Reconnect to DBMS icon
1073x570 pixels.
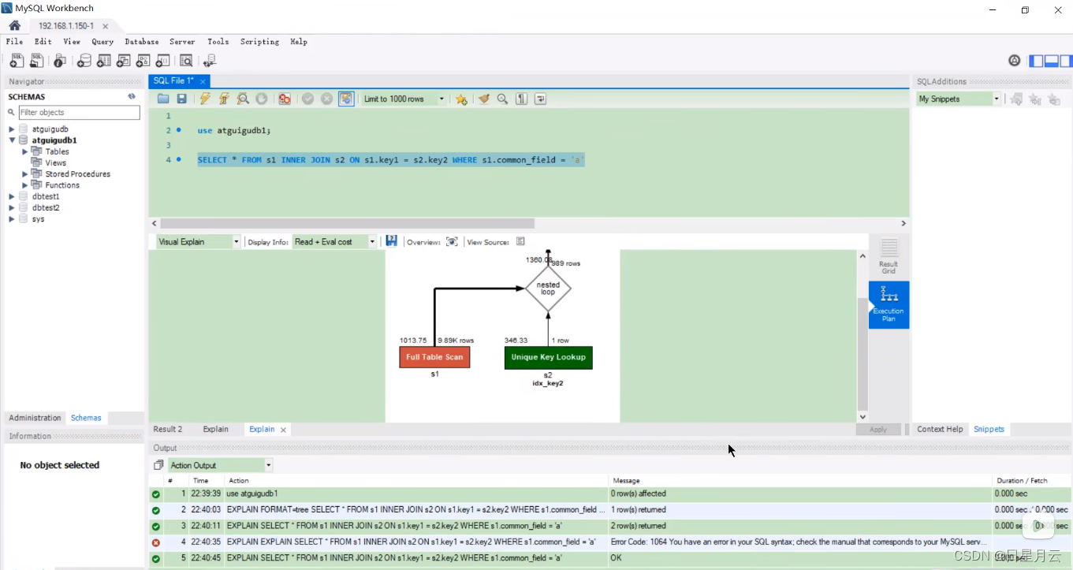click(210, 61)
